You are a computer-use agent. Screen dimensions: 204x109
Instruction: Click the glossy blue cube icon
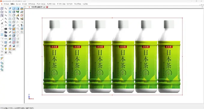pos(14,46)
